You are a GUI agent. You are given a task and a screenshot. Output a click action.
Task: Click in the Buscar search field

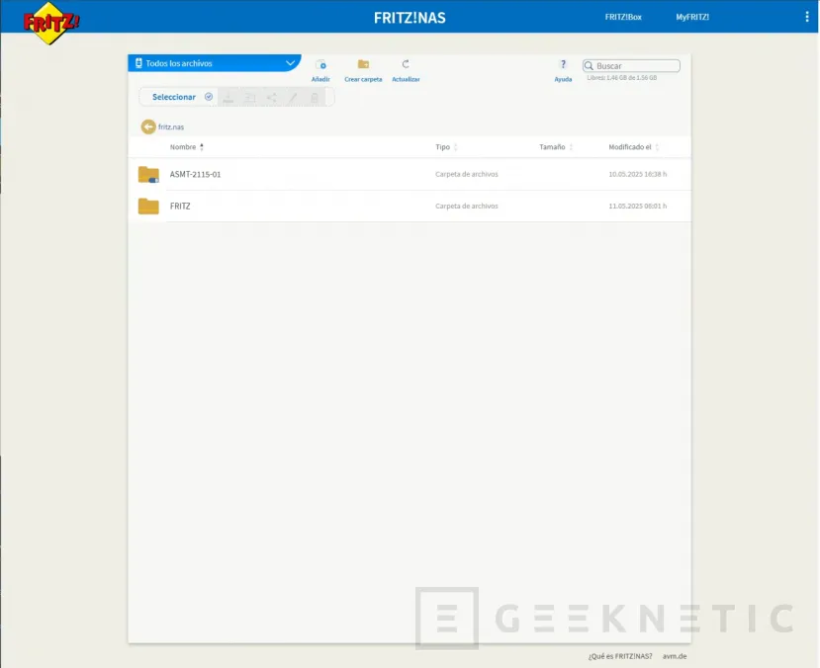631,66
